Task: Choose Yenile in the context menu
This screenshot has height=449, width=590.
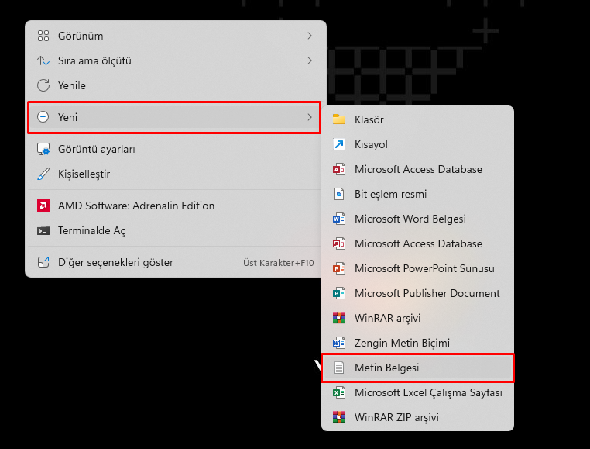Action: [72, 85]
